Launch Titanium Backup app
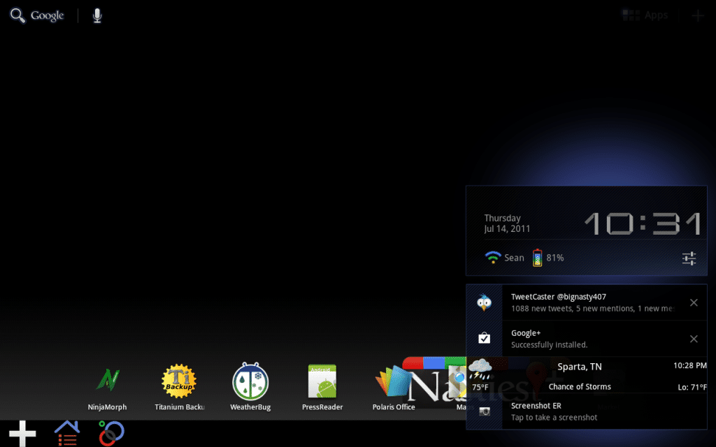Viewport: 716px width, 447px height. (179, 387)
